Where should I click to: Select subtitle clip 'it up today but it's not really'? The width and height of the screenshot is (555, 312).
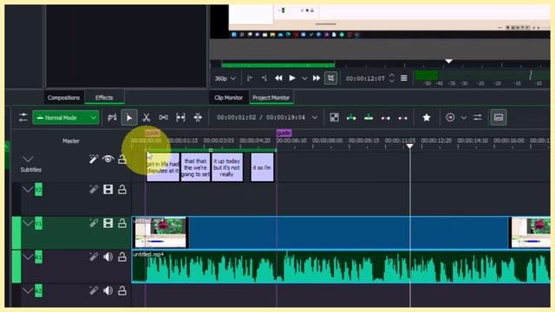point(227,167)
